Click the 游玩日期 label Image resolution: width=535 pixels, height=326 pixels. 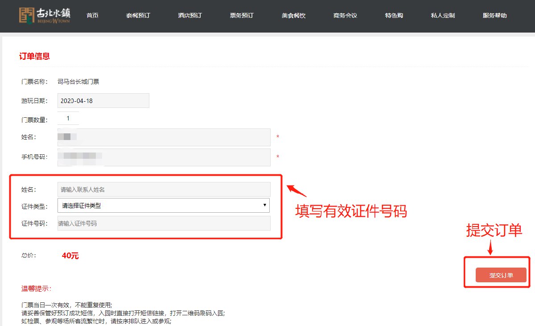[34, 101]
